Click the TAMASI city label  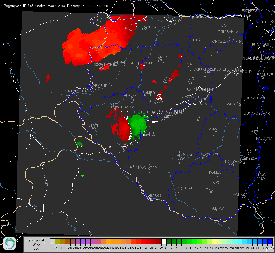(x=213, y=129)
